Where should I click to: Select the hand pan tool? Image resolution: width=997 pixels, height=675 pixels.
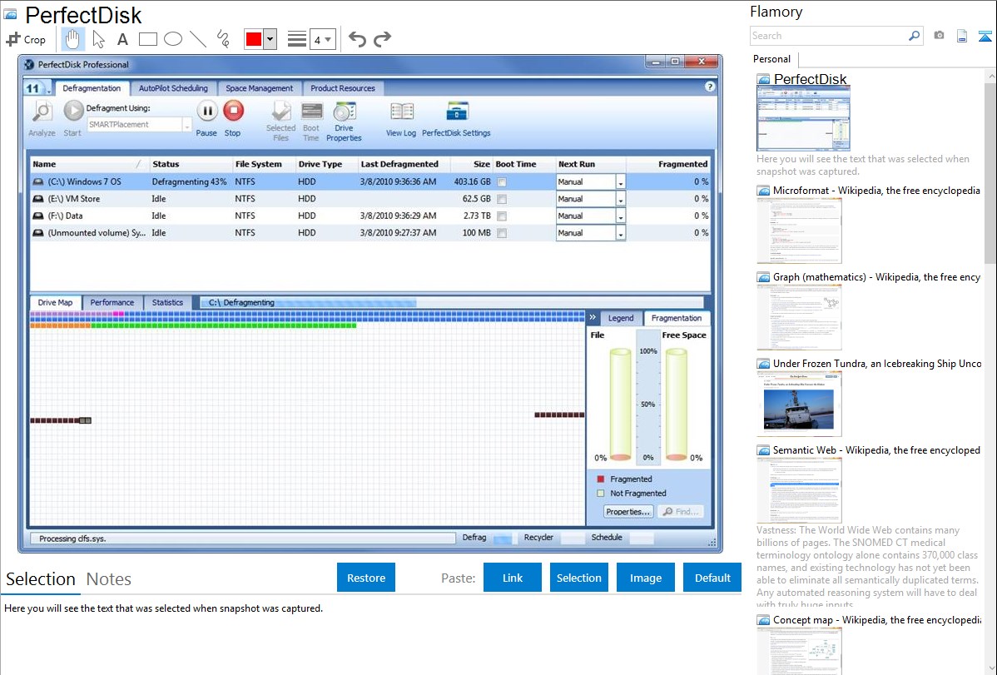coord(73,39)
